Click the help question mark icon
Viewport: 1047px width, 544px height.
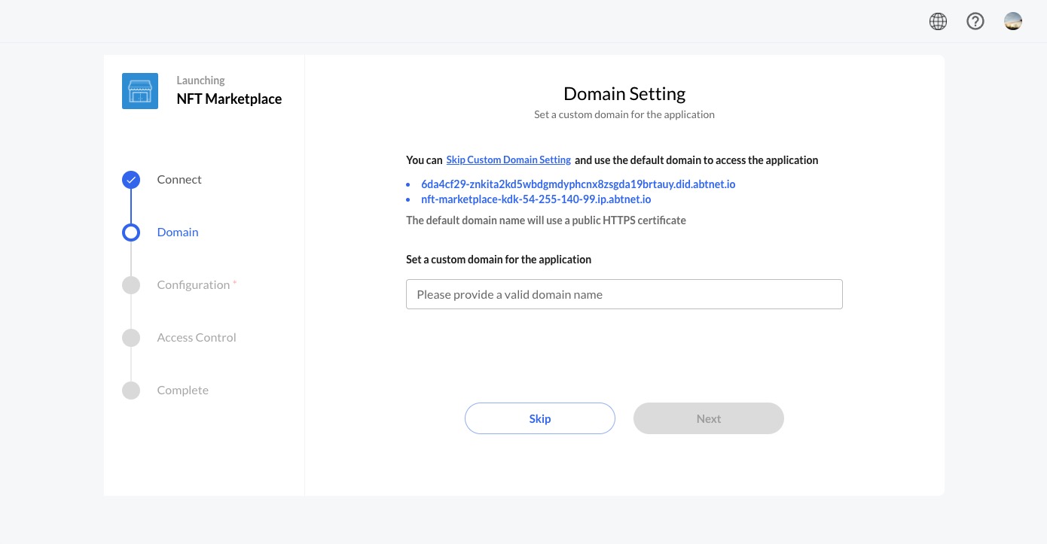[x=975, y=21]
